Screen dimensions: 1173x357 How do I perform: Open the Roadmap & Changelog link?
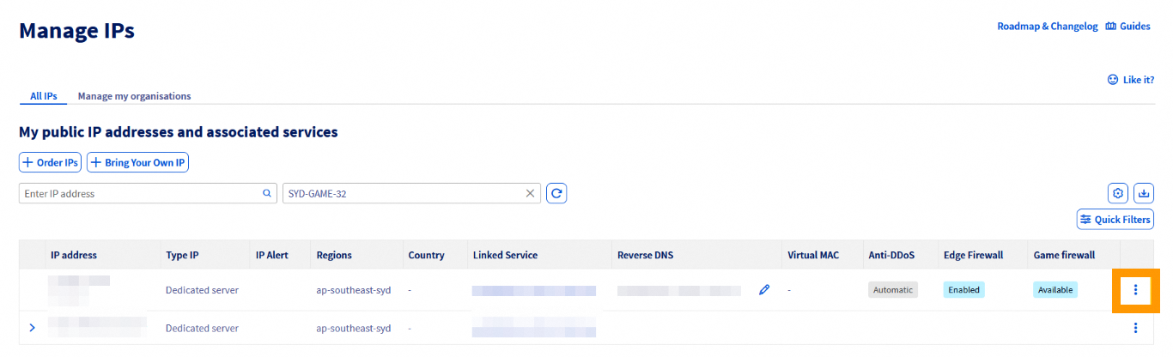tap(1047, 27)
